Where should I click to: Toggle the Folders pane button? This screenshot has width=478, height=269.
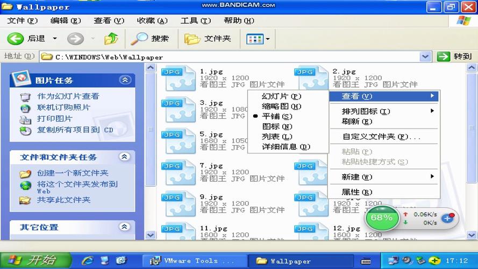[x=208, y=39]
